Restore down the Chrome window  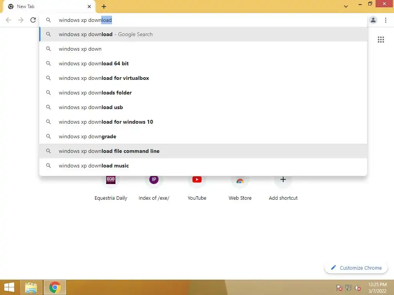[x=370, y=4]
